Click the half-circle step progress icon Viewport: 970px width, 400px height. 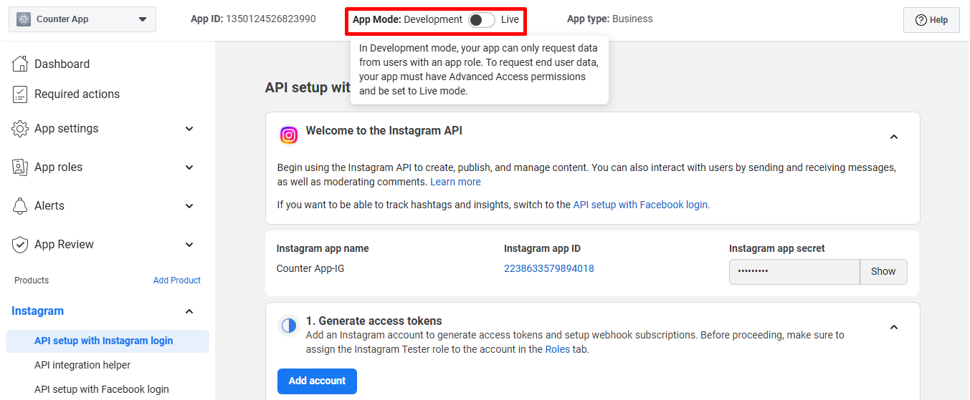coord(289,326)
